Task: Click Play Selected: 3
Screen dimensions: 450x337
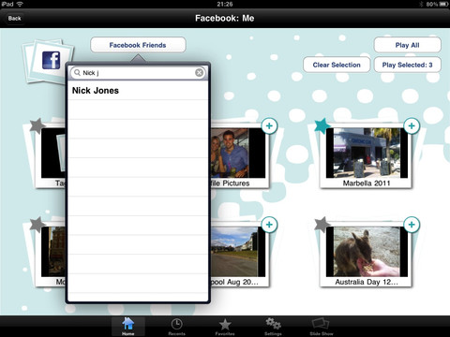Action: 407,65
